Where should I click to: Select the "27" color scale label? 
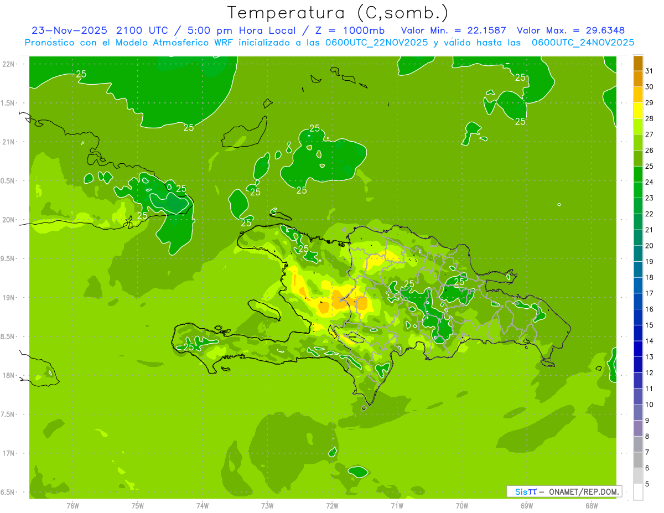(x=650, y=134)
